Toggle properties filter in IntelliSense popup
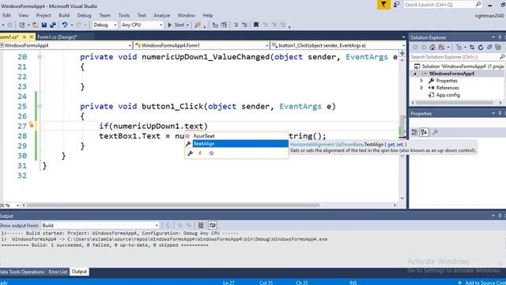 tap(190, 153)
